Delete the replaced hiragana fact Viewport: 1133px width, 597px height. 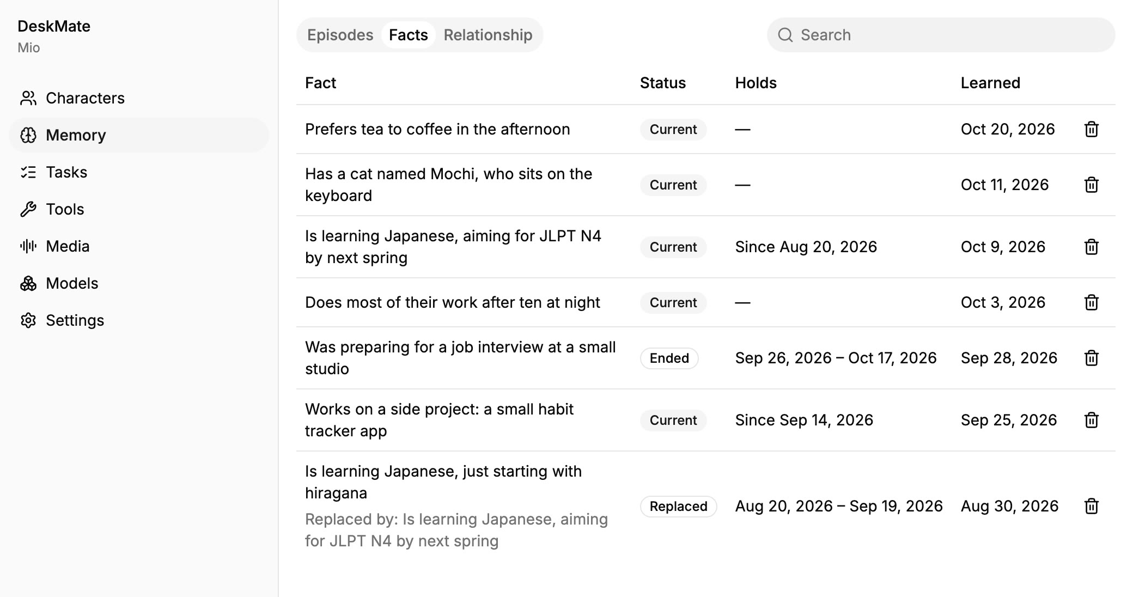[1091, 506]
